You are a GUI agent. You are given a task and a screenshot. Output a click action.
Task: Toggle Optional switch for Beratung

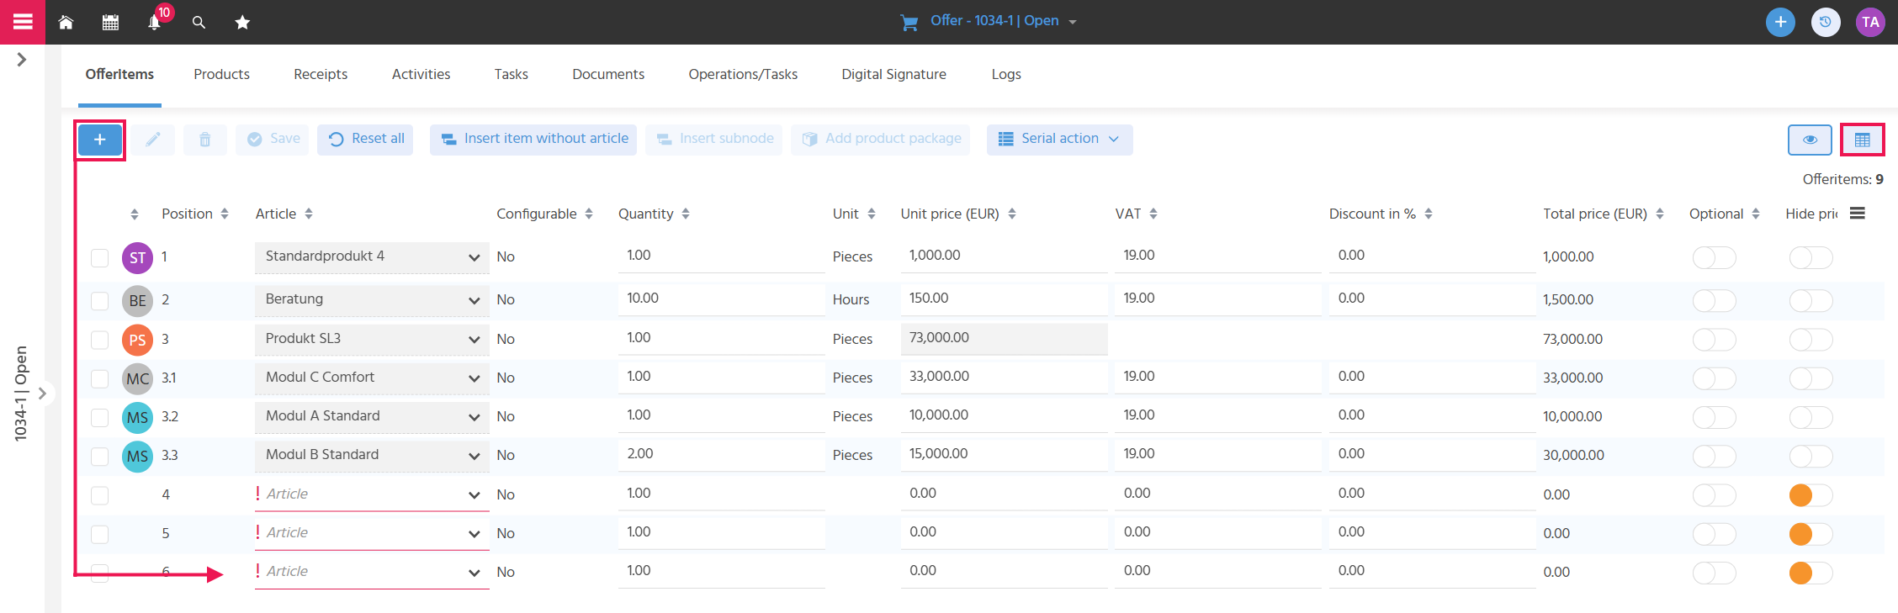1714,300
